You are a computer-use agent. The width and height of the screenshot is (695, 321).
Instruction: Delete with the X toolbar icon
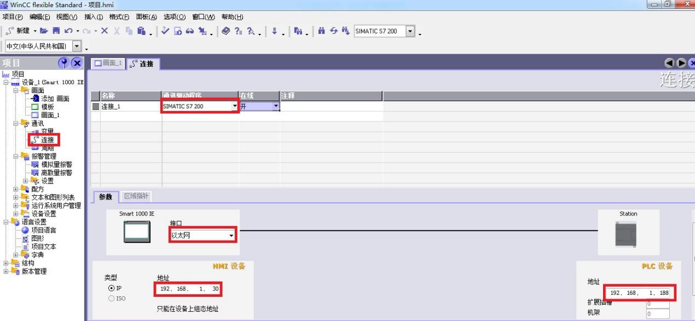pos(104,31)
